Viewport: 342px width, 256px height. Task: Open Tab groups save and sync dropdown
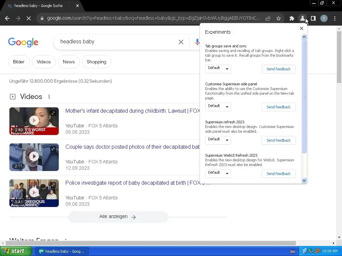pyautogui.click(x=218, y=69)
